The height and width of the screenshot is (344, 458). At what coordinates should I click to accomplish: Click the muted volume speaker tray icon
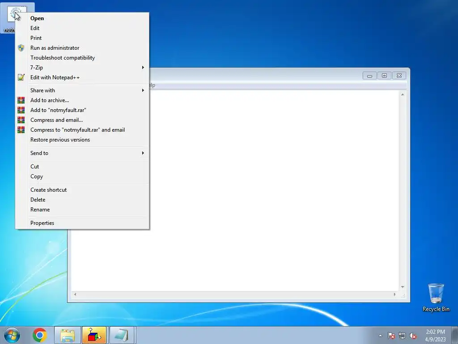click(x=413, y=335)
